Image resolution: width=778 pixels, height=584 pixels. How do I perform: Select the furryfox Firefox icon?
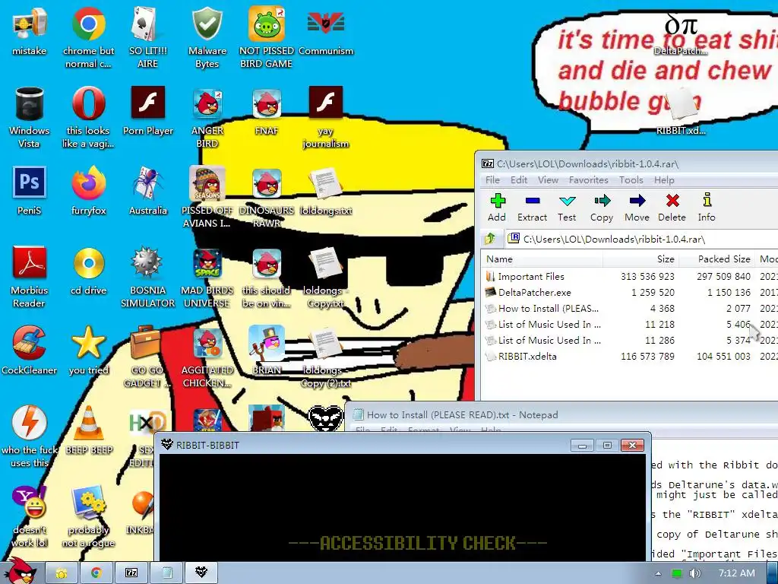[88, 191]
